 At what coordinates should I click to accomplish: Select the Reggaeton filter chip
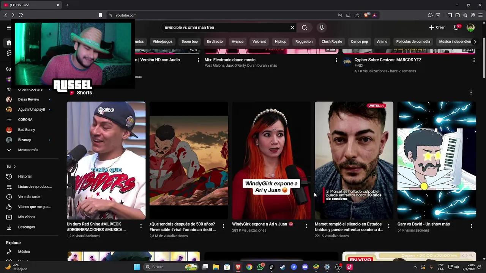click(304, 41)
